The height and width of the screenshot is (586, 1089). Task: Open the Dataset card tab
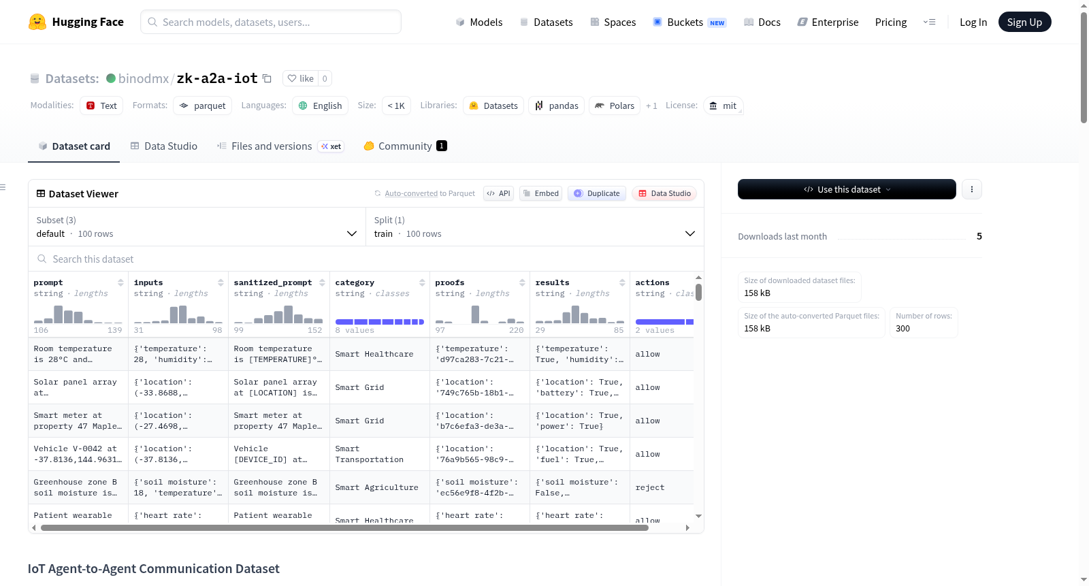point(74,146)
